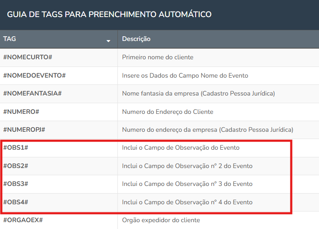Select the #NUMERO# tag cell
The width and height of the screenshot is (319, 229).
pos(59,112)
